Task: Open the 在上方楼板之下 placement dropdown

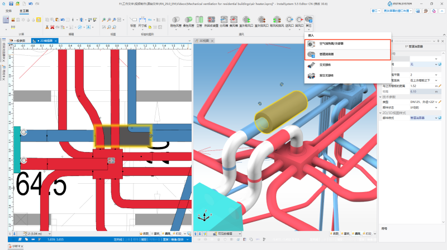Action: tap(436, 80)
